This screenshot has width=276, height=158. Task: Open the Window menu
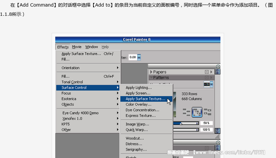pos(92,47)
